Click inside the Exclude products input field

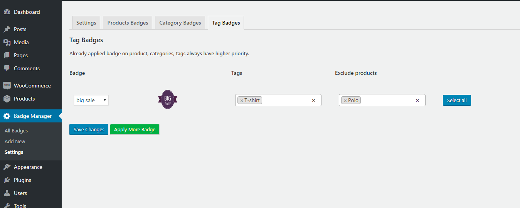[x=387, y=101]
